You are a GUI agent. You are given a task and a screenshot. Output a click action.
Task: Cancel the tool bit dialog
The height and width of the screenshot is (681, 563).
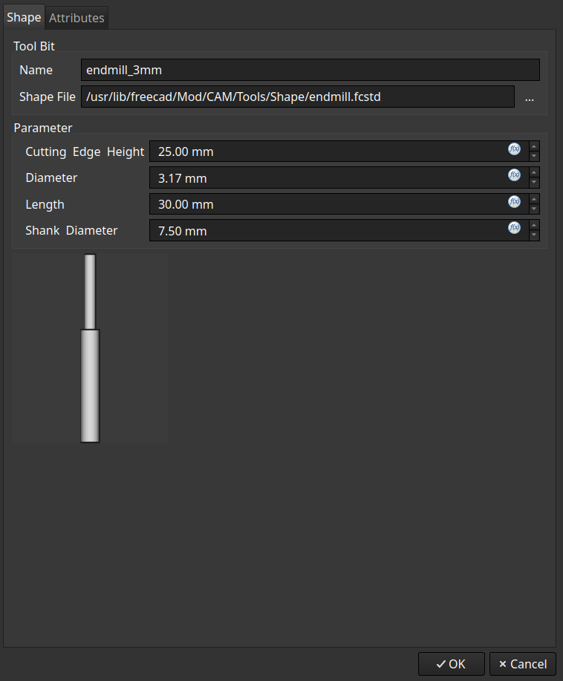tap(523, 664)
